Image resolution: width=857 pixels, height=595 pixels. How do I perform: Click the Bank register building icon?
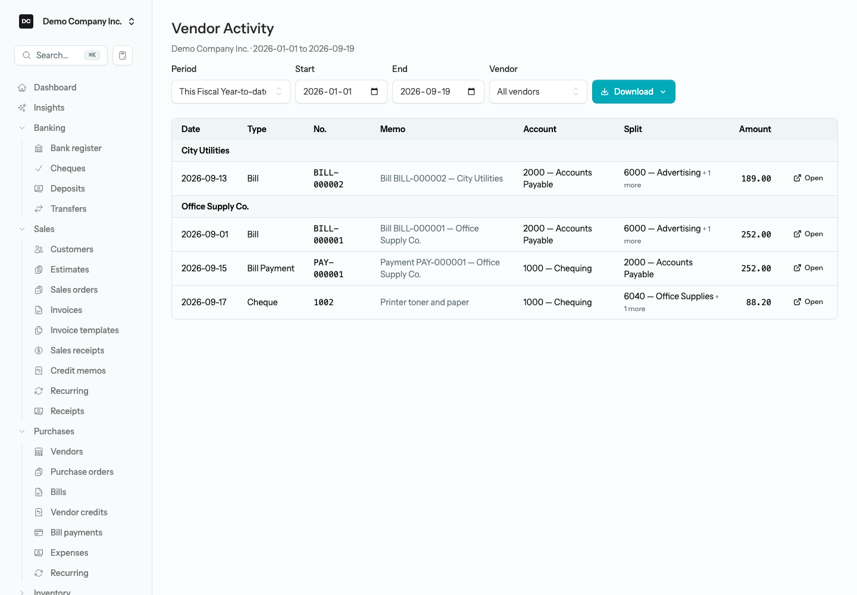click(x=39, y=148)
